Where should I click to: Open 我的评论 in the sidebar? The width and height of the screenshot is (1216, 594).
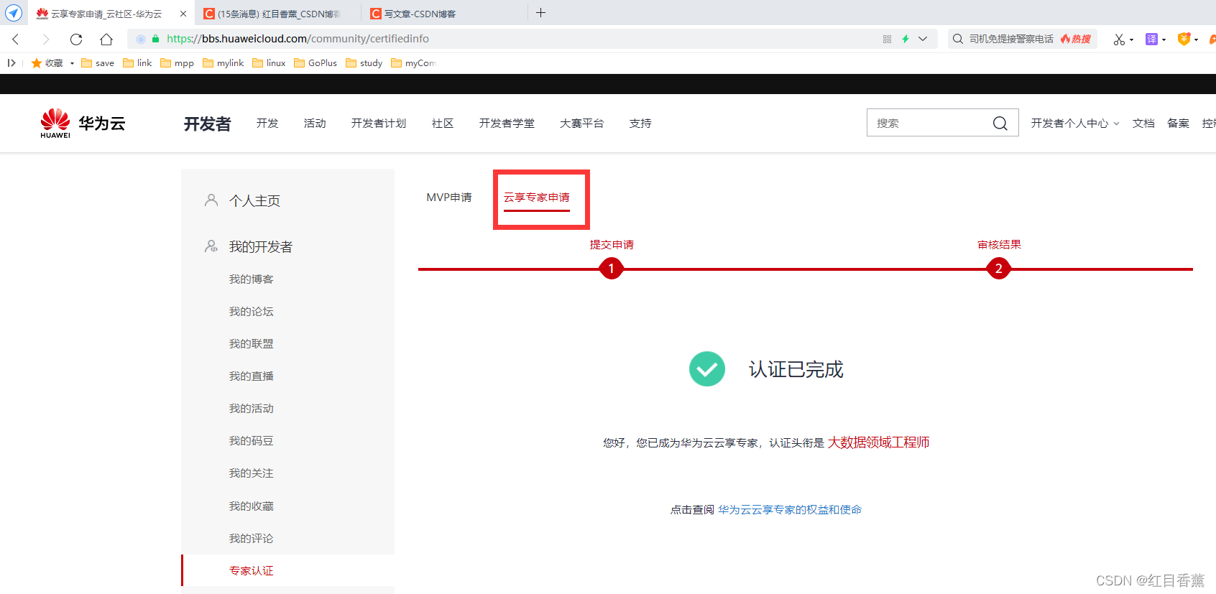(x=252, y=539)
